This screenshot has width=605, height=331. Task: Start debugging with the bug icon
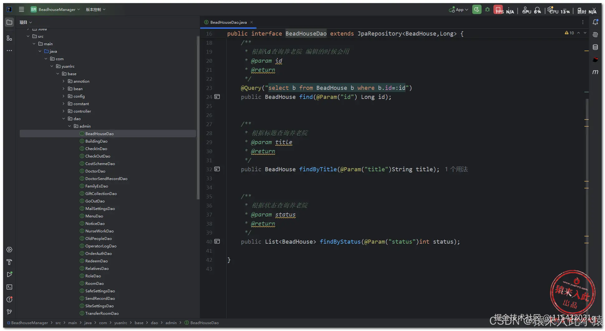click(487, 10)
